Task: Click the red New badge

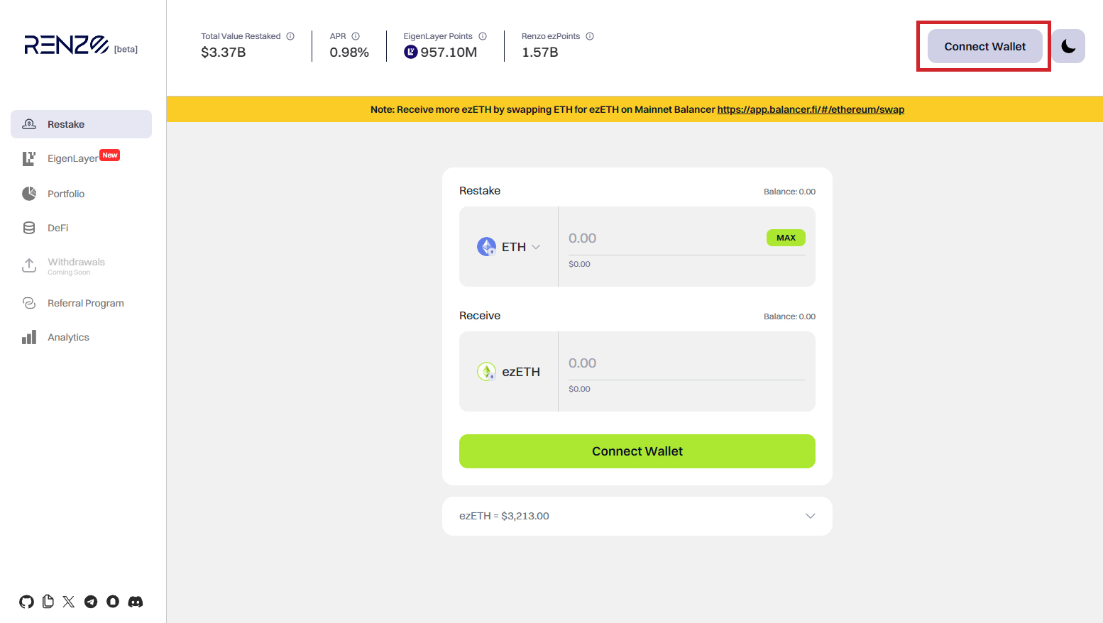Action: tap(110, 155)
